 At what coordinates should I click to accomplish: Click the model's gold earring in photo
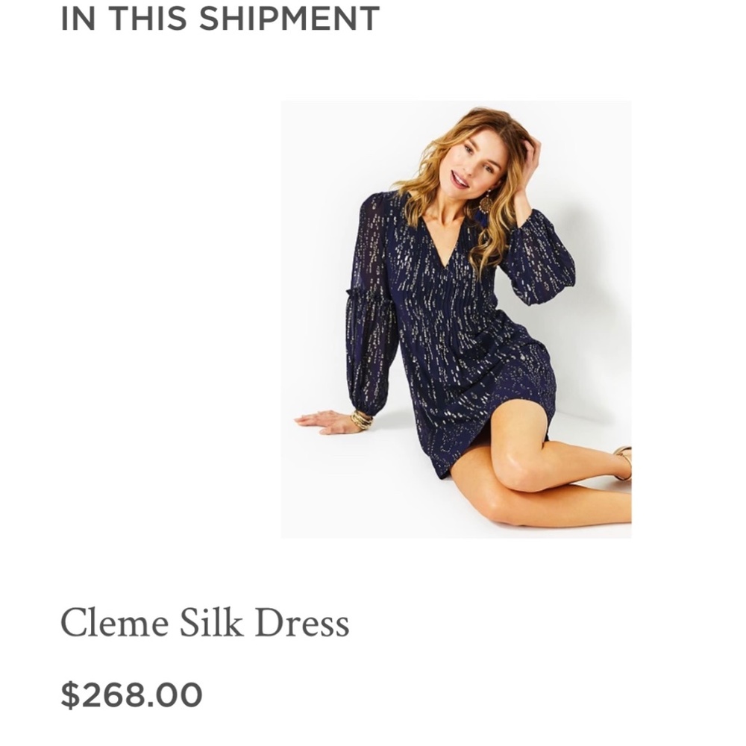coord(486,203)
